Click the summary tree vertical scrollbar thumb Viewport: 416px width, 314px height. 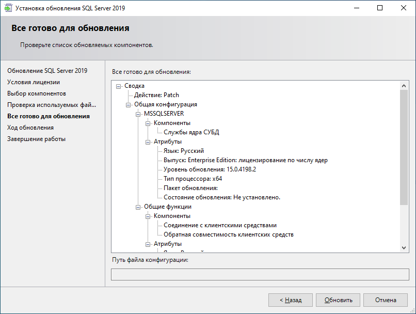point(404,147)
